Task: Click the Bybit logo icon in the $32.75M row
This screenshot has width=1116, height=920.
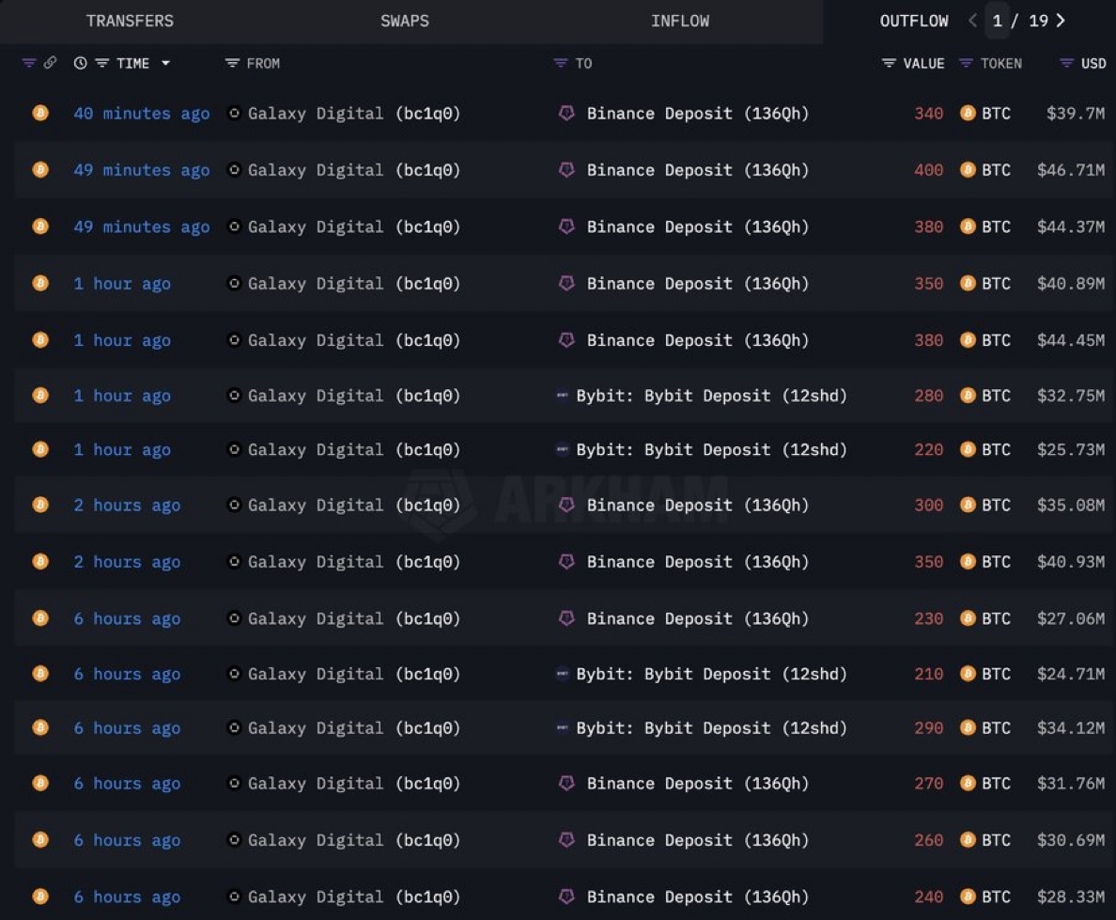Action: click(x=563, y=395)
